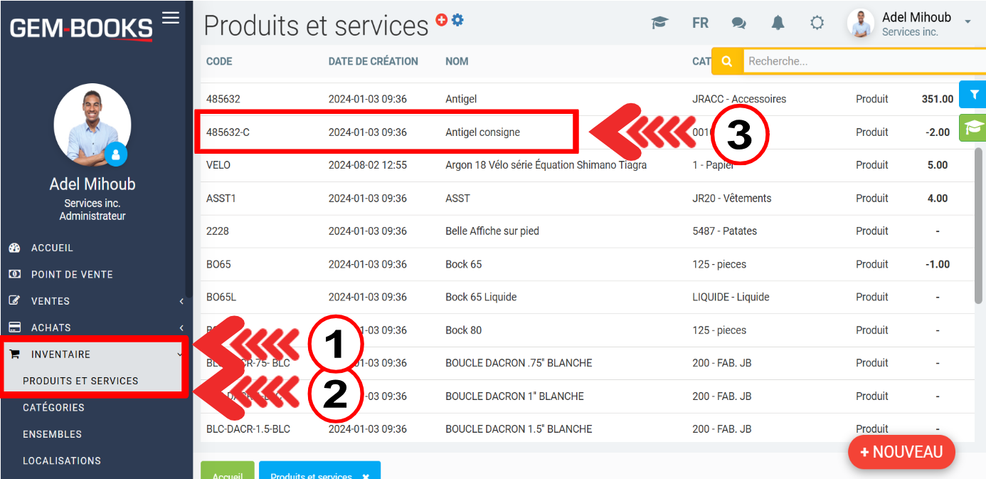Click the green graduation cap side button
Image resolution: width=986 pixels, height=479 pixels.
(973, 127)
